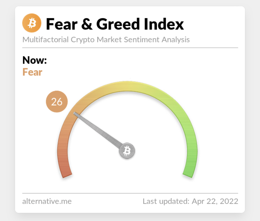Open the alternative.me source link
Image resolution: width=260 pixels, height=221 pixels.
click(47, 201)
